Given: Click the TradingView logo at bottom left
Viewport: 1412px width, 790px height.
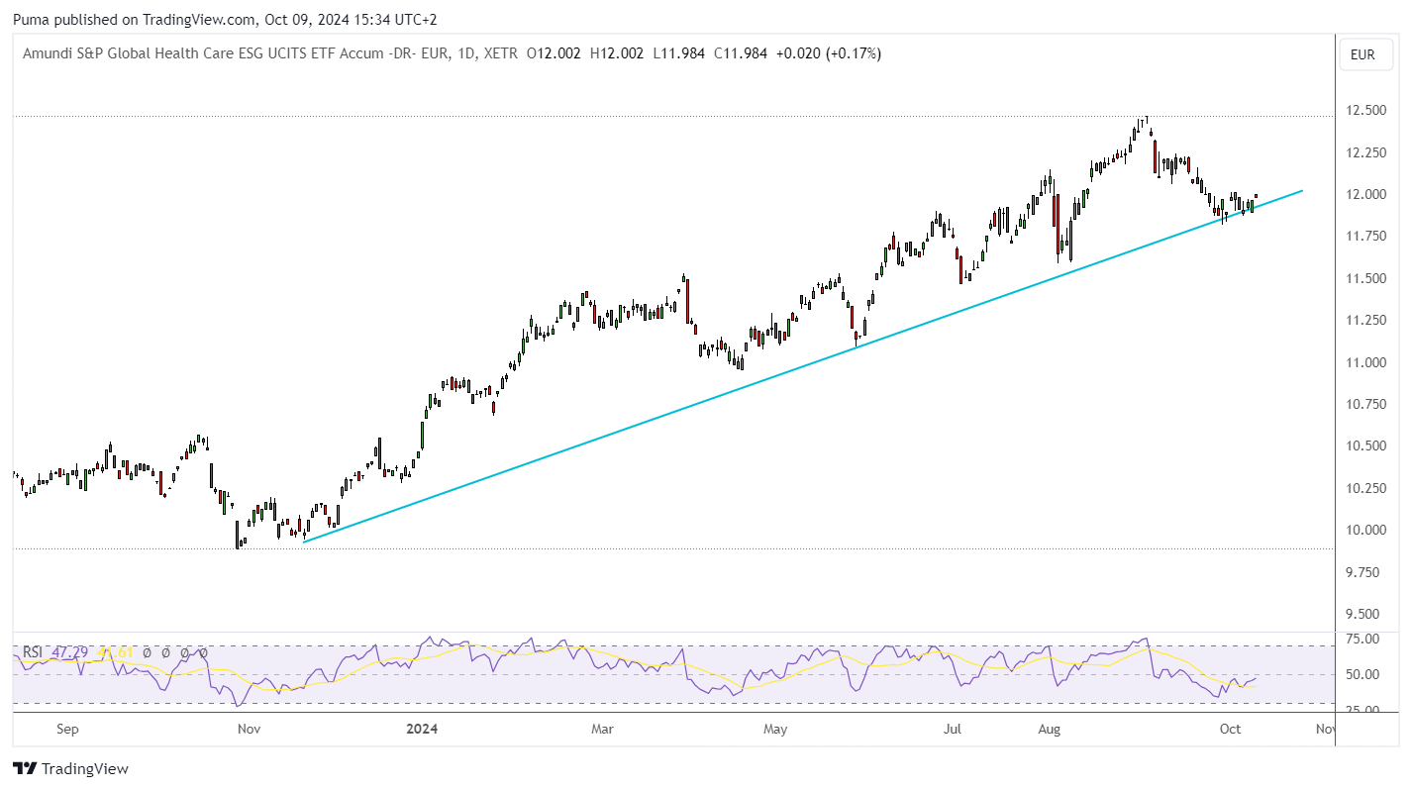Looking at the screenshot, I should 70,768.
